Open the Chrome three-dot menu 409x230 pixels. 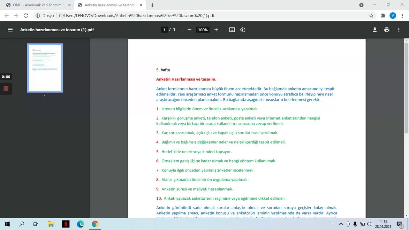402,15
